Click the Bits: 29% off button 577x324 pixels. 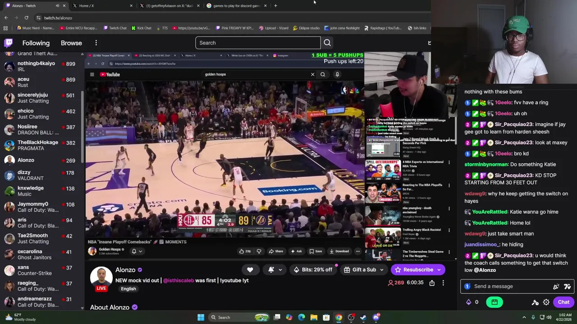(312, 270)
